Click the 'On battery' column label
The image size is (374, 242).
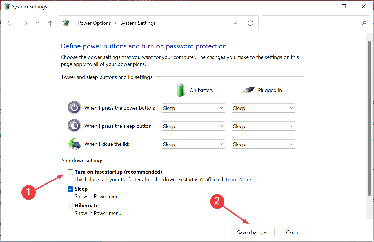[201, 90]
